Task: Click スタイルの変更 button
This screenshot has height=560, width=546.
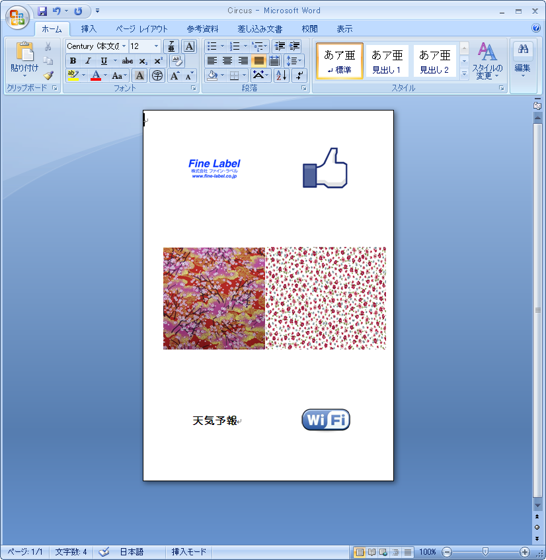Action: (487, 61)
